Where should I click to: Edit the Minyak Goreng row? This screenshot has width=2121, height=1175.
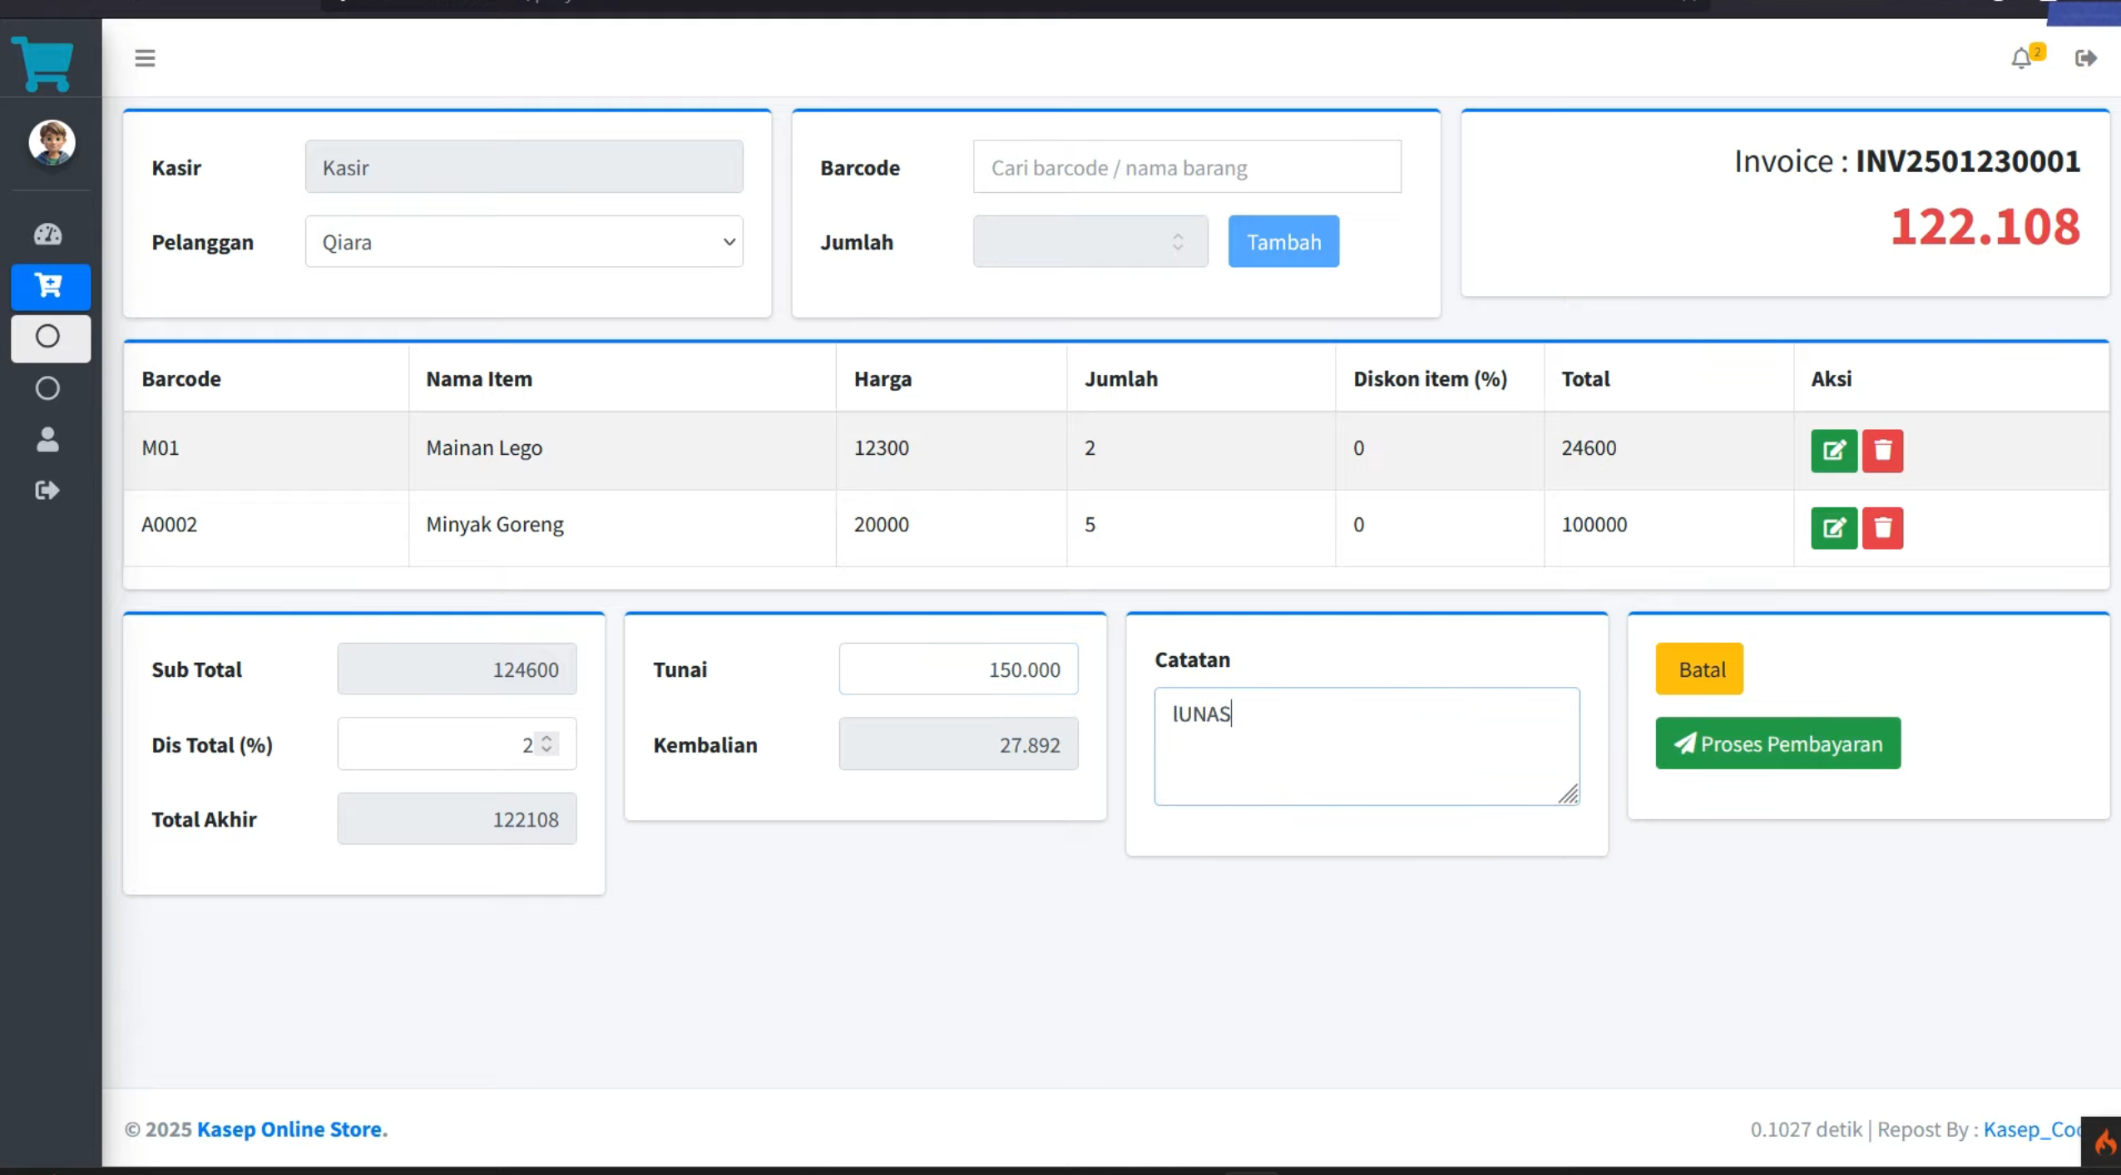click(x=1833, y=528)
